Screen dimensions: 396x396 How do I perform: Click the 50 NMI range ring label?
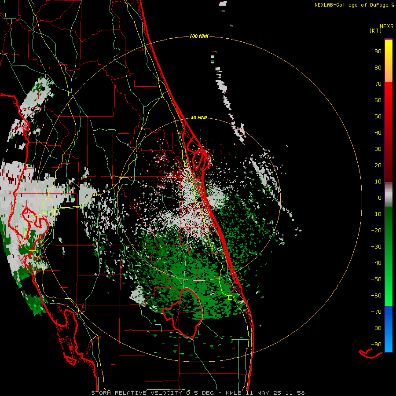[199, 117]
